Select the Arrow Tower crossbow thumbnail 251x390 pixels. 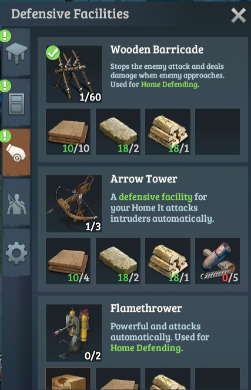(x=74, y=204)
